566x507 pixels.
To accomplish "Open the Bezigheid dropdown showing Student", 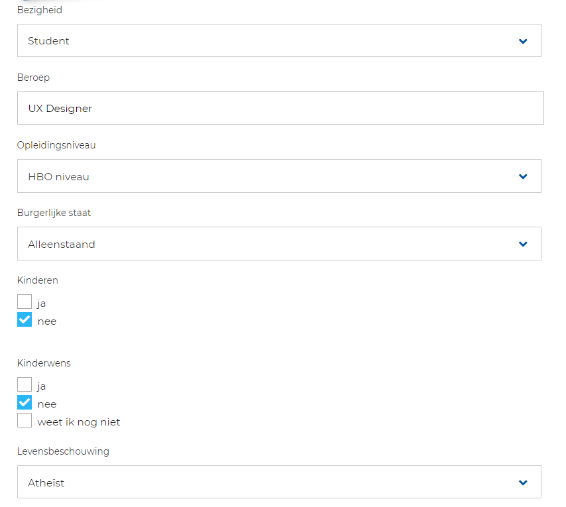I will coord(279,40).
